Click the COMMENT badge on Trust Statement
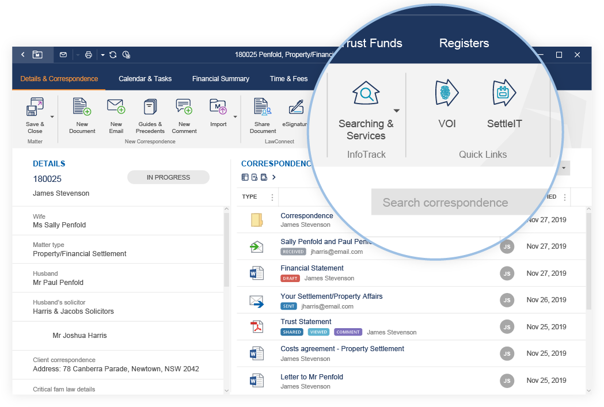The width and height of the screenshot is (604, 407). coord(348,332)
